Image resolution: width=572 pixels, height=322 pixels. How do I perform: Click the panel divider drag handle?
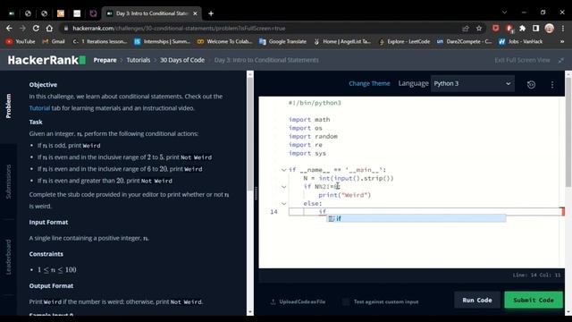click(257, 193)
